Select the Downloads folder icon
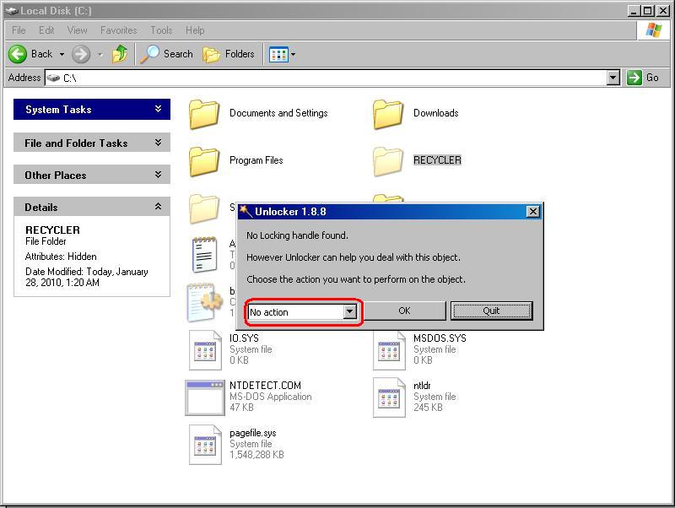The height and width of the screenshot is (508, 675). [x=388, y=114]
